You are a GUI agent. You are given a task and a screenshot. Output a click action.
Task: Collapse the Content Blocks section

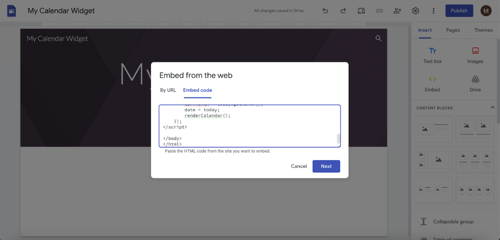pyautogui.click(x=492, y=108)
